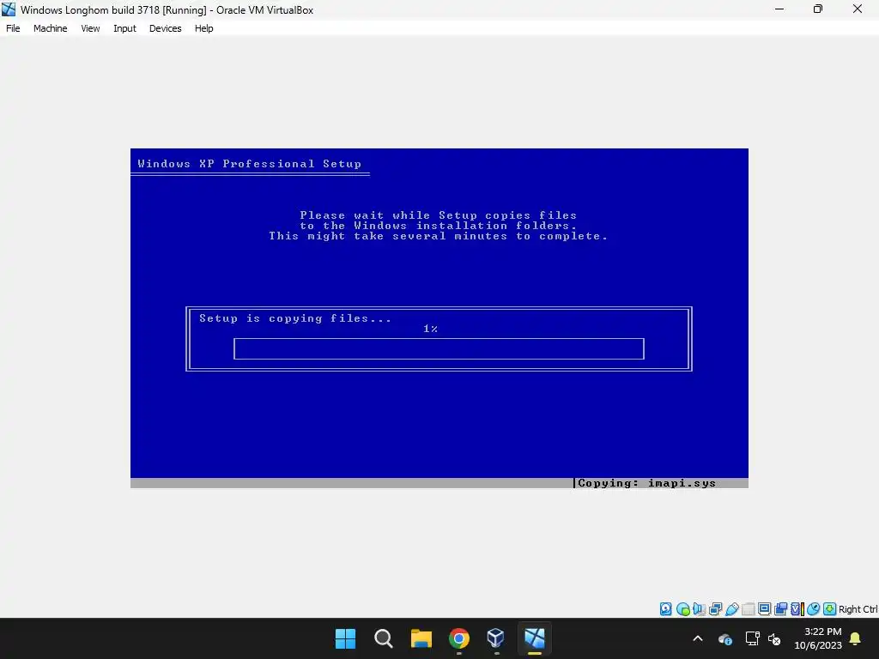Click 'Windows XP Professional Setup' heading

250,164
